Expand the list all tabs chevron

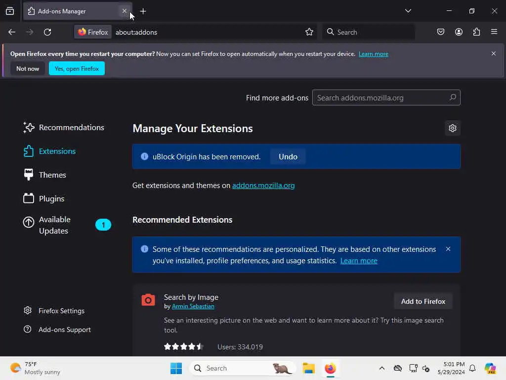[408, 11]
